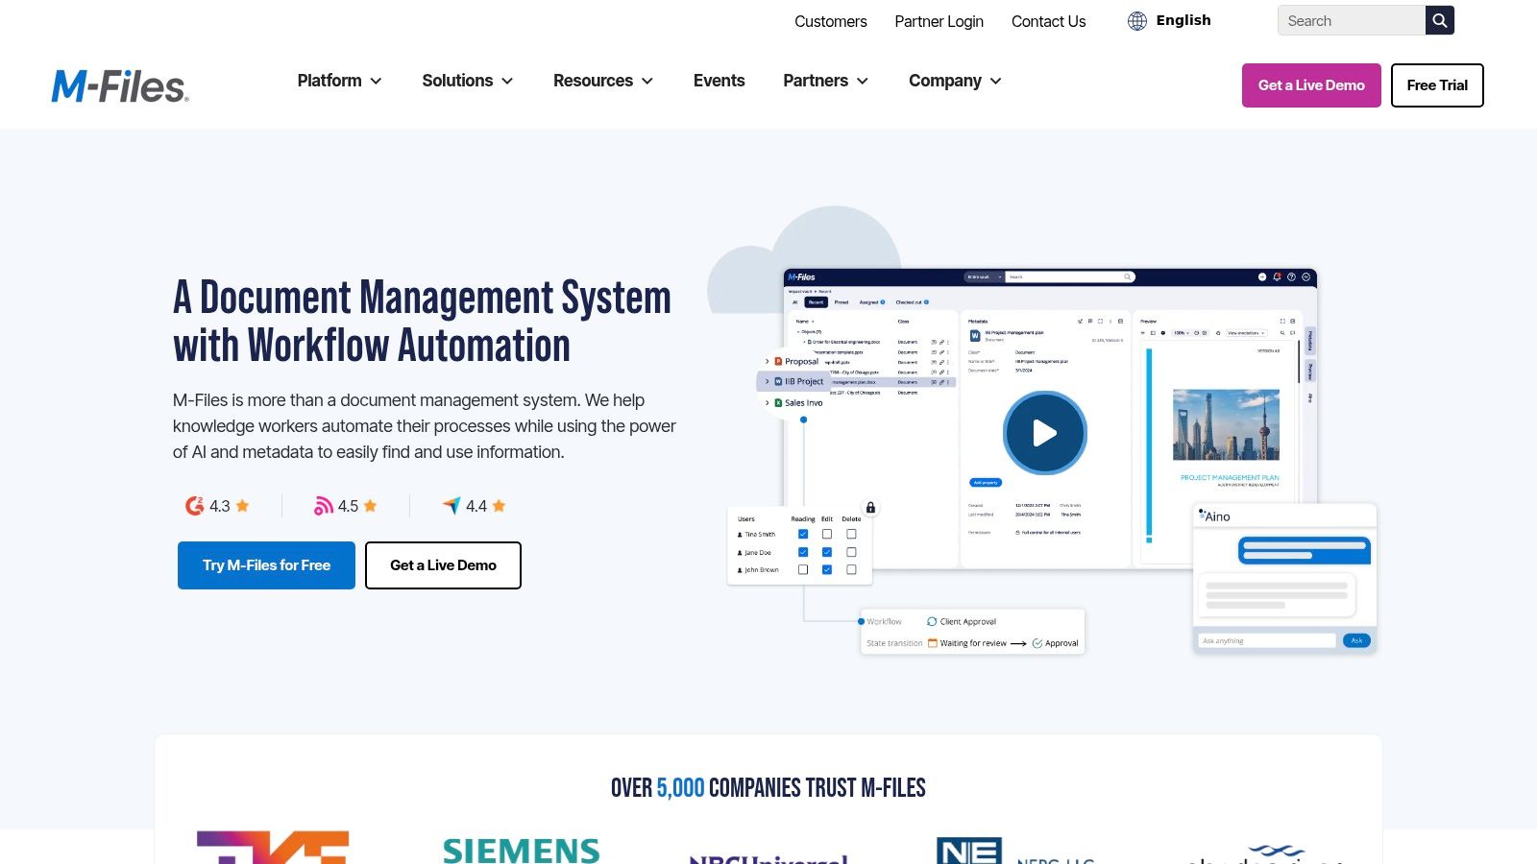This screenshot has width=1537, height=864.
Task: Click the paper plane icon beside 4.4 rating
Action: coord(451,506)
